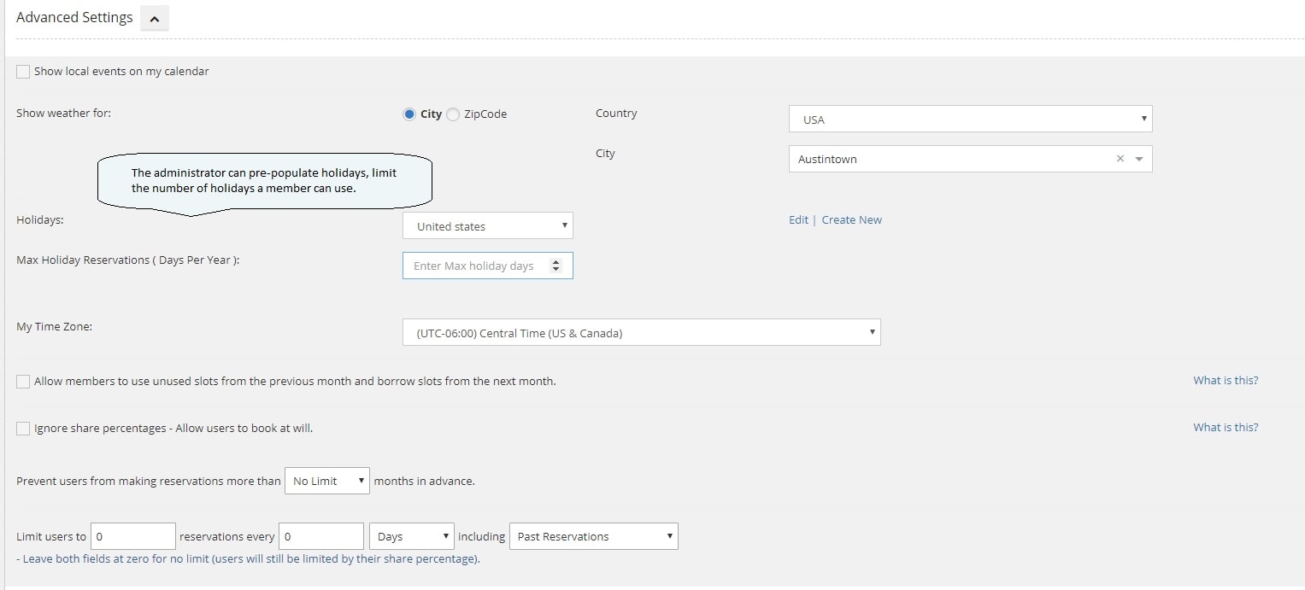The image size is (1305, 590).
Task: Click the Max holiday days spinner arrows
Action: (556, 266)
